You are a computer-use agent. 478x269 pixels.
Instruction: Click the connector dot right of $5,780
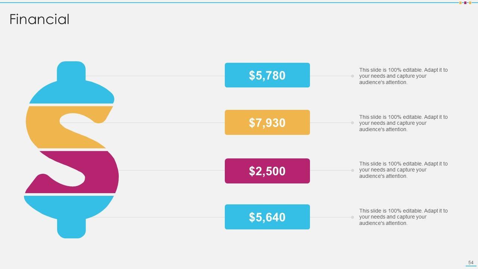coord(353,76)
